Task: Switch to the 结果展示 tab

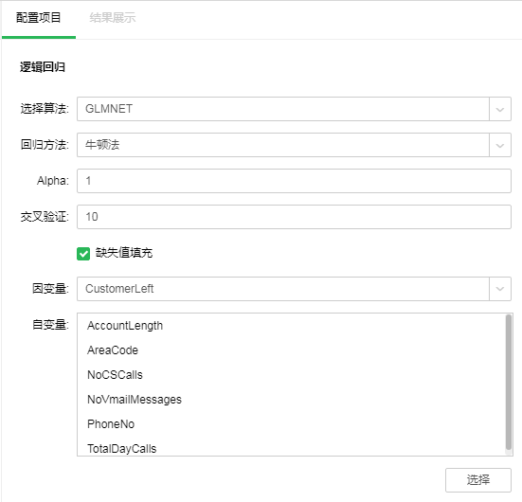Action: (113, 18)
